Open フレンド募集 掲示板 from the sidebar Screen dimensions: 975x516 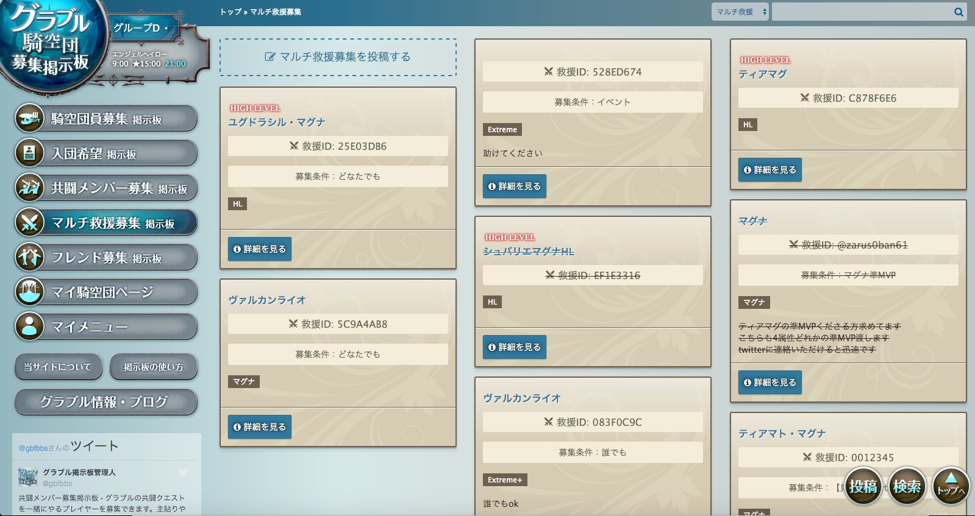pyautogui.click(x=106, y=257)
